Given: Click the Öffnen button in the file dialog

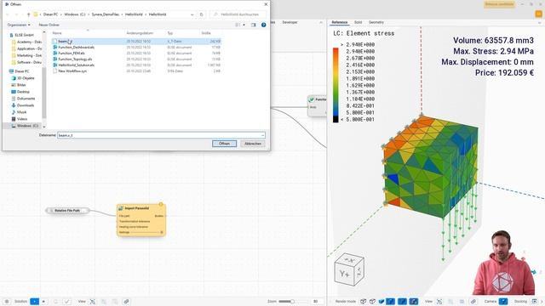Looking at the screenshot, I should coord(224,144).
